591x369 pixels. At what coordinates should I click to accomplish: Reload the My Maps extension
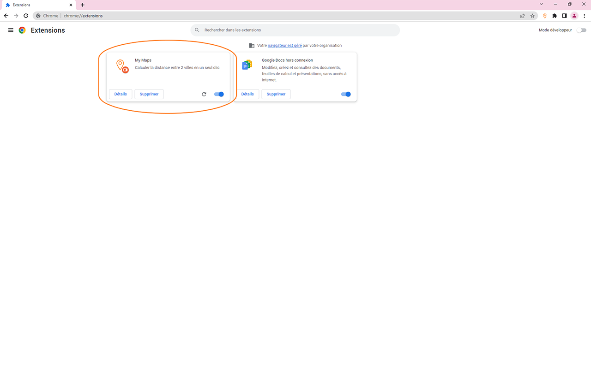tap(204, 94)
